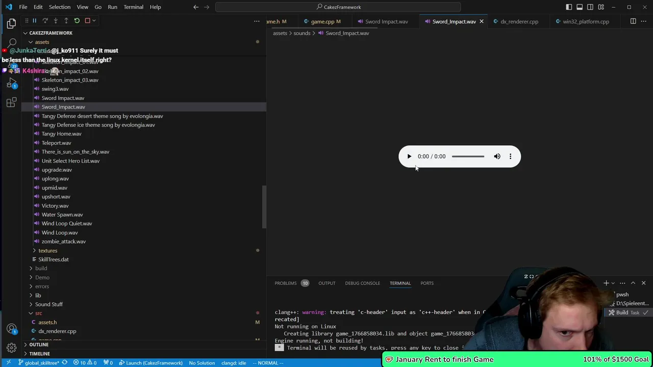Go back with the navigation arrow

click(196, 7)
